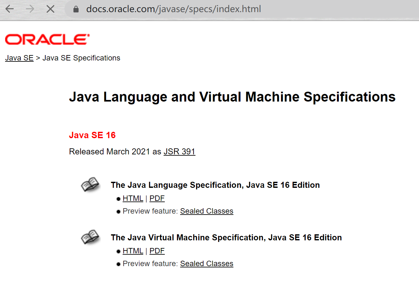
Task: Open the JSR 391 link
Action: [x=179, y=152]
